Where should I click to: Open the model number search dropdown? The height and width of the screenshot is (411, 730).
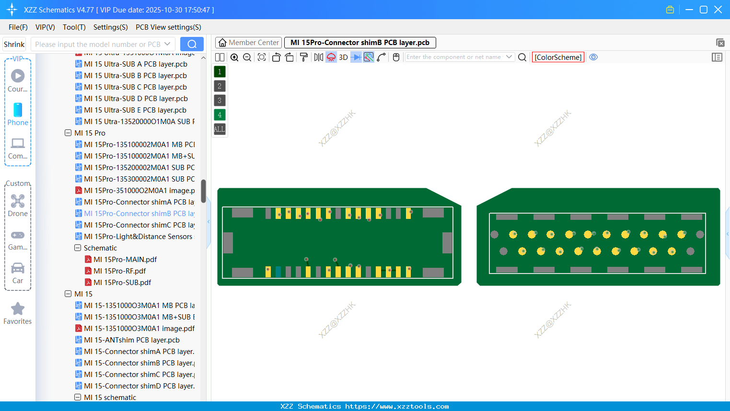pos(167,44)
